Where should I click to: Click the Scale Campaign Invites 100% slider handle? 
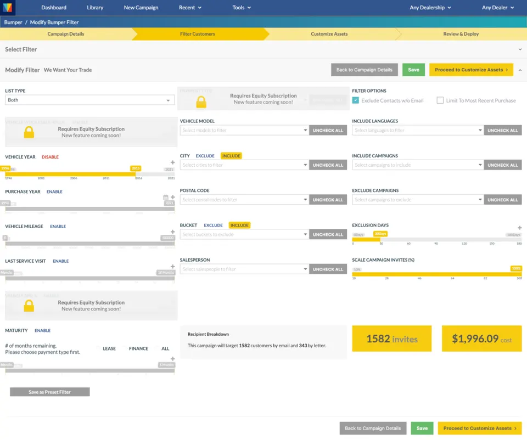coord(516,268)
